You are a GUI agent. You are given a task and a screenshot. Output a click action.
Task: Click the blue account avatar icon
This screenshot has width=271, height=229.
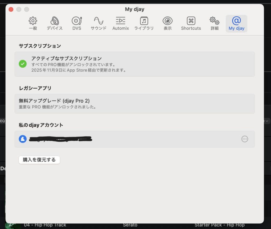tap(23, 139)
